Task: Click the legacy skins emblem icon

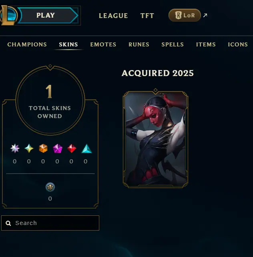Action: coord(50,187)
